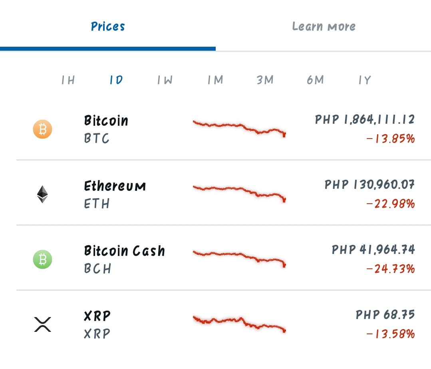The width and height of the screenshot is (431, 369).
Task: Tap the green Bitcoin Cash icon
Action: pyautogui.click(x=43, y=259)
